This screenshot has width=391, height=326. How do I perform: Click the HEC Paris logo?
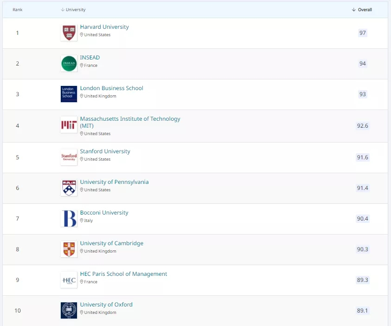(x=69, y=280)
